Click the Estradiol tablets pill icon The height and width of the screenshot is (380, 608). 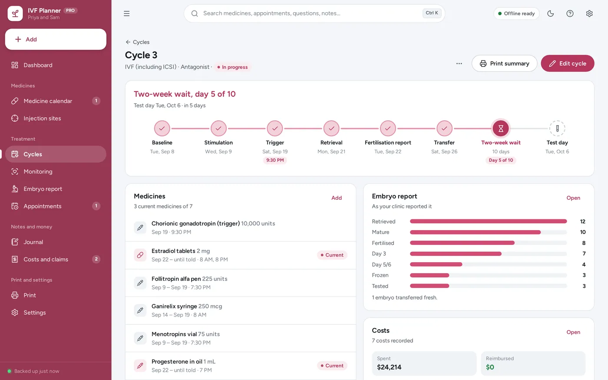pos(140,255)
